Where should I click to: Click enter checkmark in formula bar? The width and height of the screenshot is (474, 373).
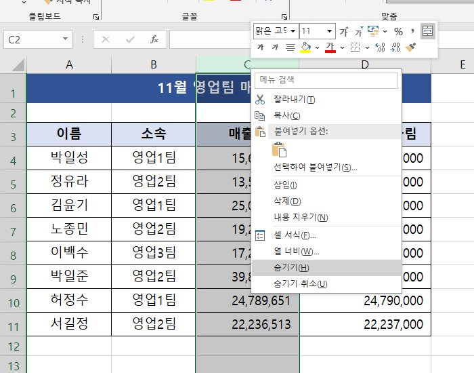click(x=130, y=39)
